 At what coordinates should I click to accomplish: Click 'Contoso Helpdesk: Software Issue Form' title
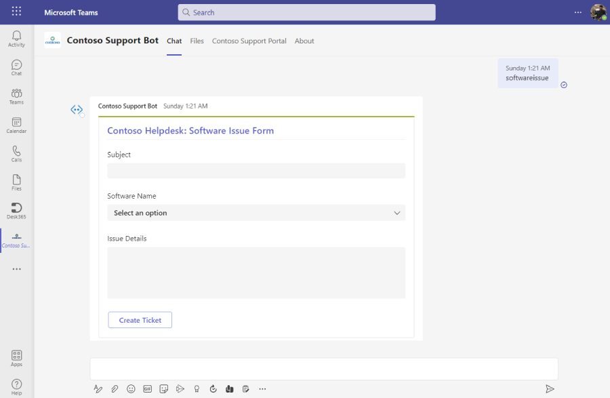tap(190, 131)
